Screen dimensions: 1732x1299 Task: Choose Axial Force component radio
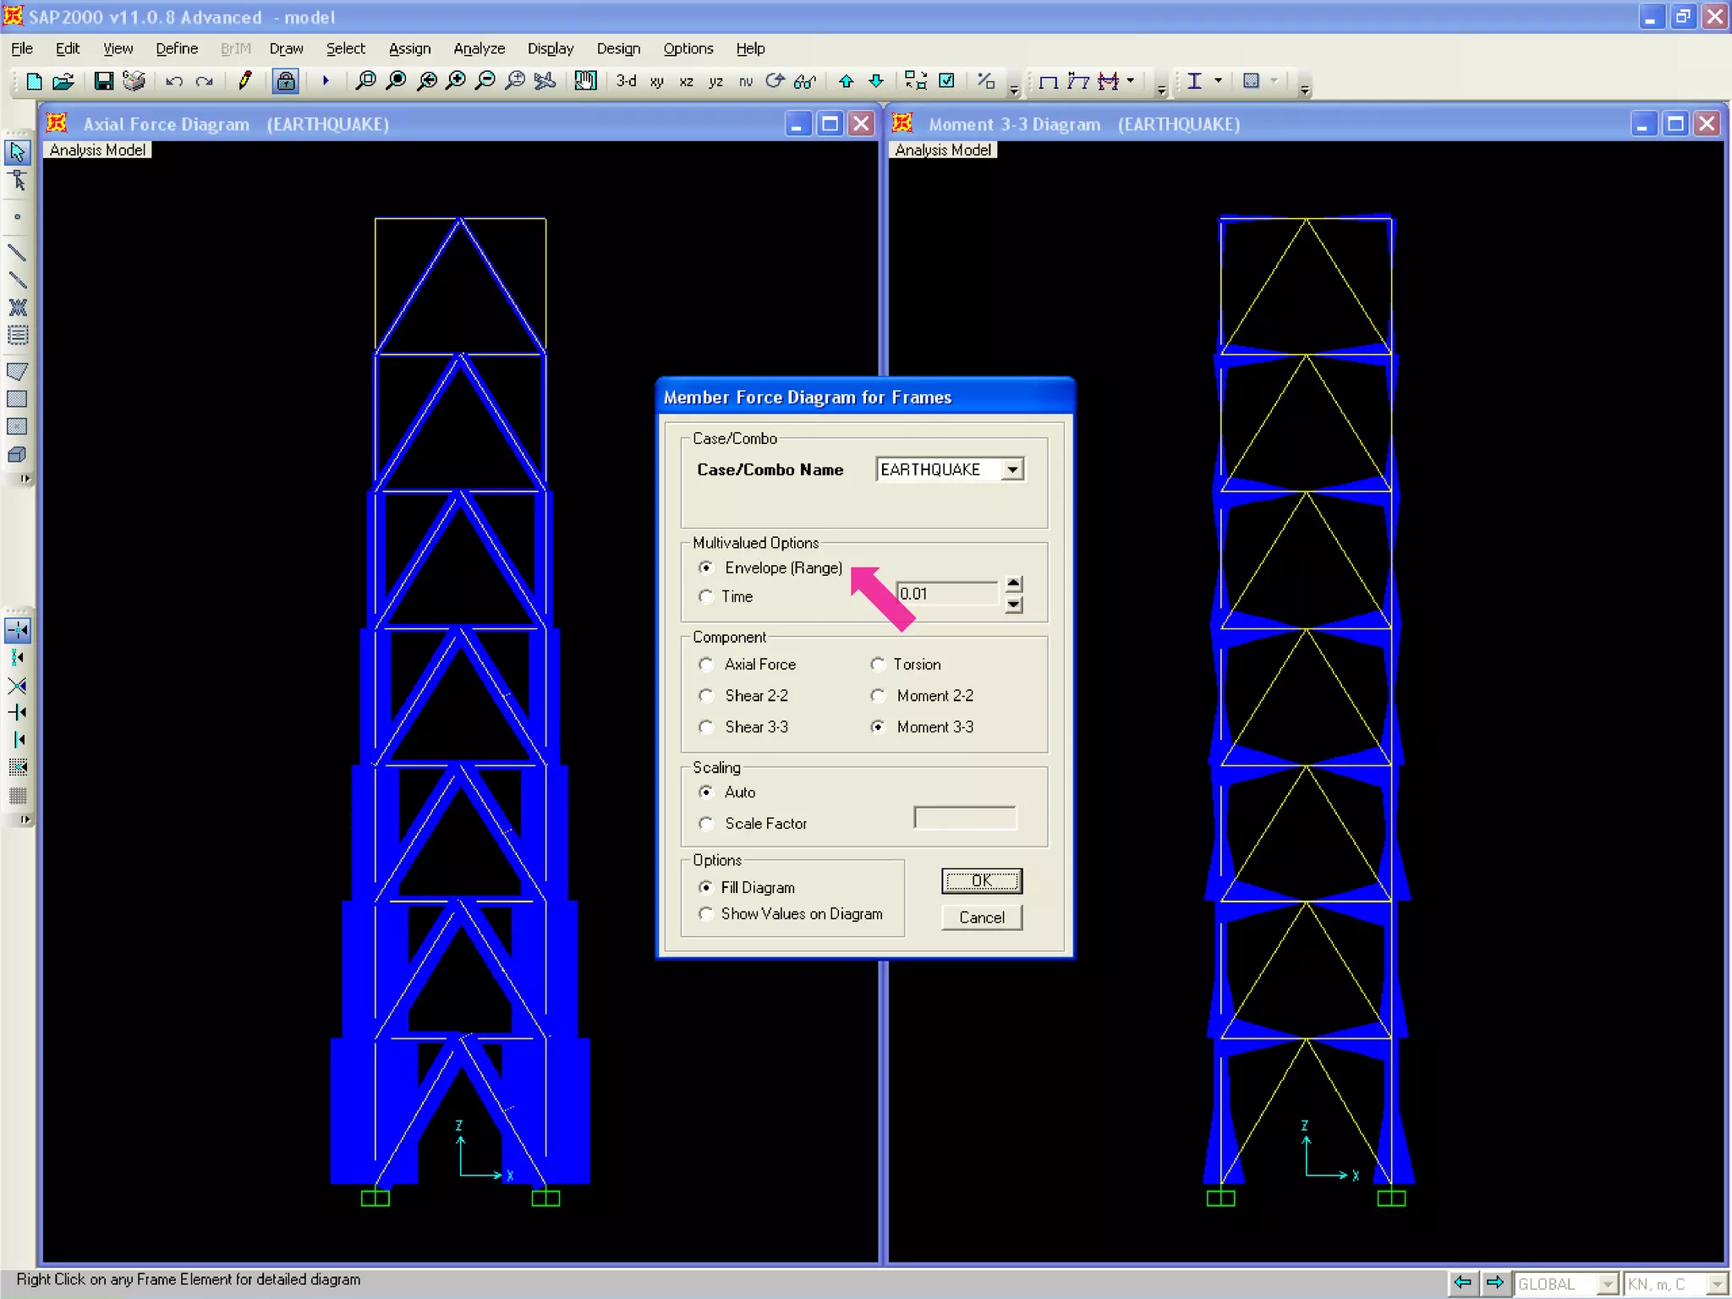click(x=706, y=665)
